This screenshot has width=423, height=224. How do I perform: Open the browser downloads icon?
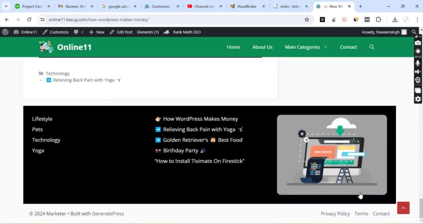(395, 19)
